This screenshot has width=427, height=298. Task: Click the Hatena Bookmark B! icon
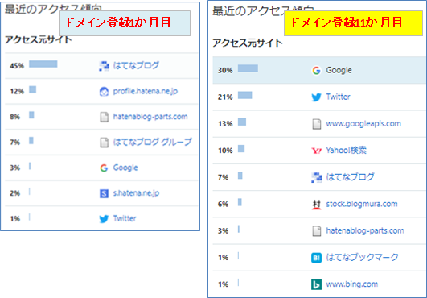(316, 258)
